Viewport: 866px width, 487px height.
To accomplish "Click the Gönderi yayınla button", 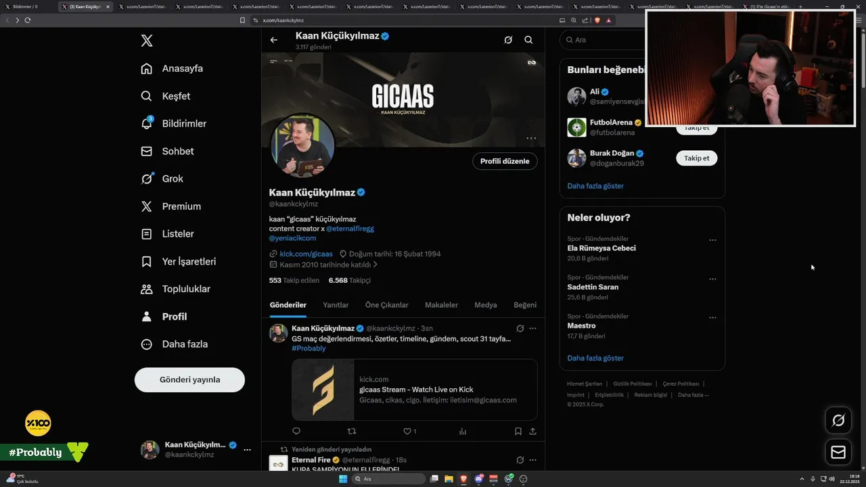I will pos(189,379).
